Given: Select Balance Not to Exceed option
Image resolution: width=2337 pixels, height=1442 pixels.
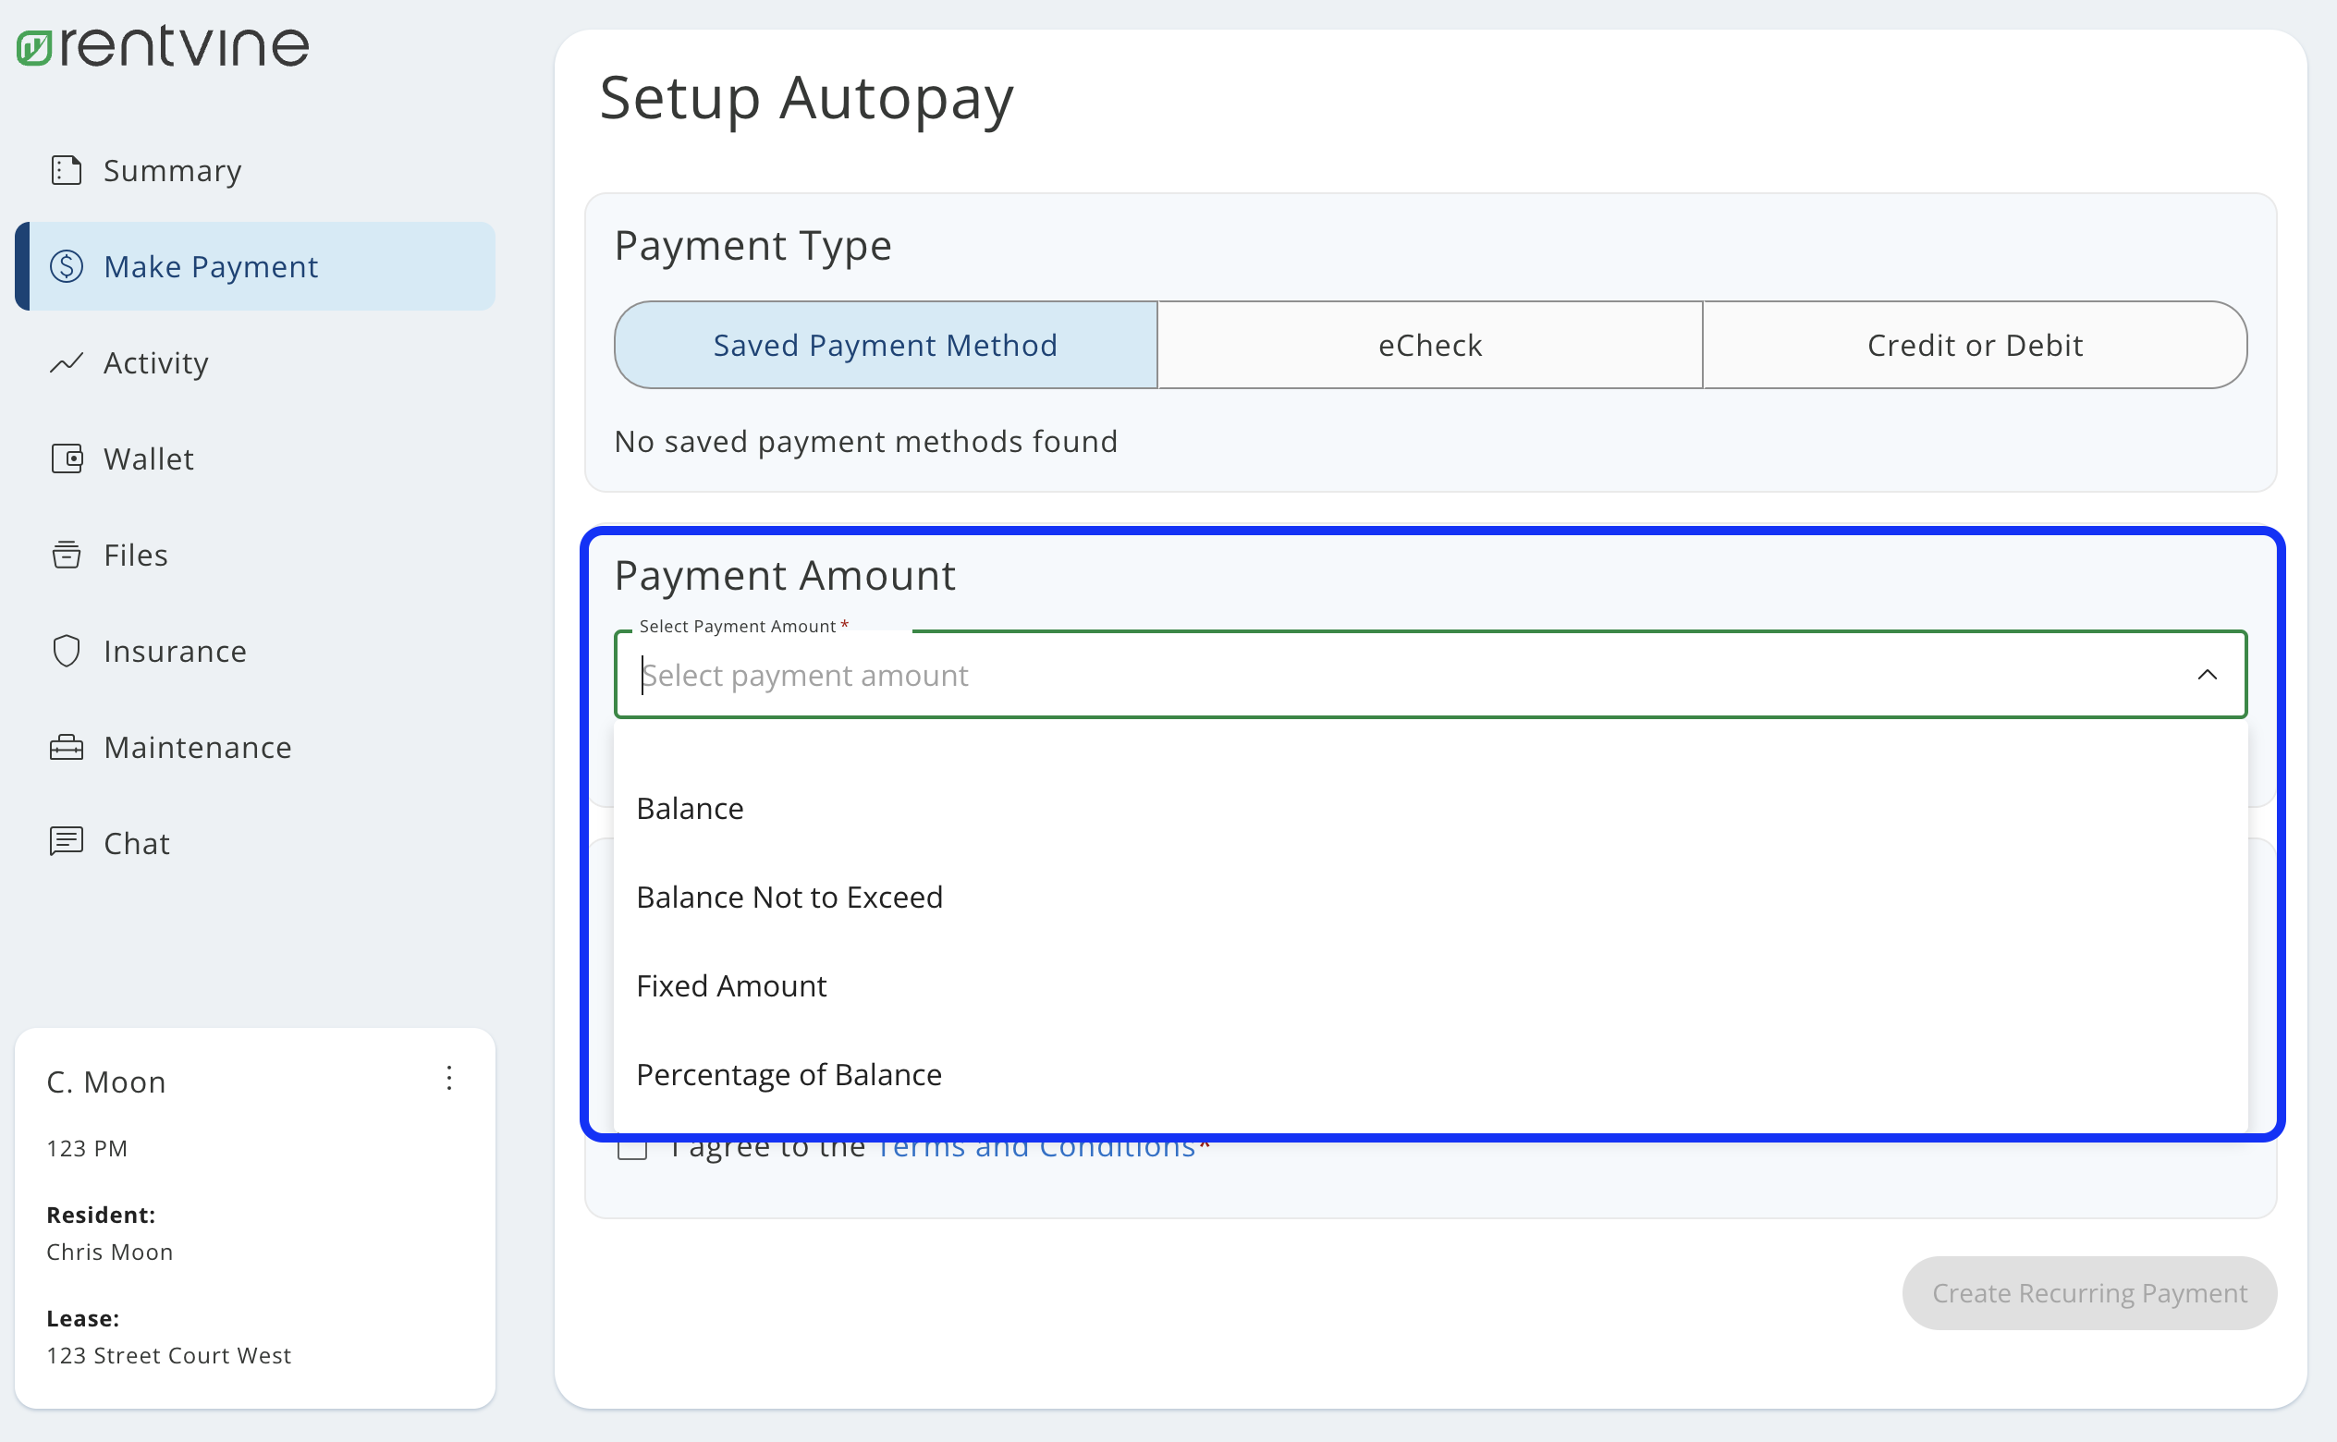Looking at the screenshot, I should pyautogui.click(x=789, y=897).
